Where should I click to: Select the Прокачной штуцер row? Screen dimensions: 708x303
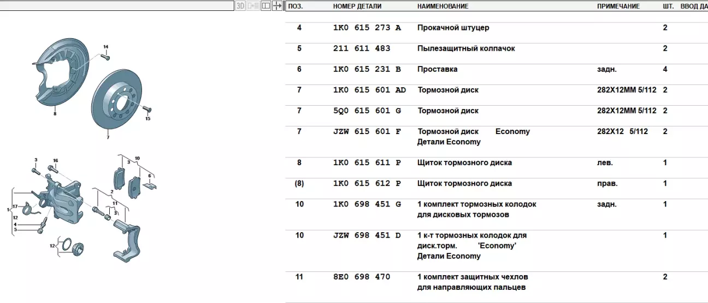click(x=453, y=28)
